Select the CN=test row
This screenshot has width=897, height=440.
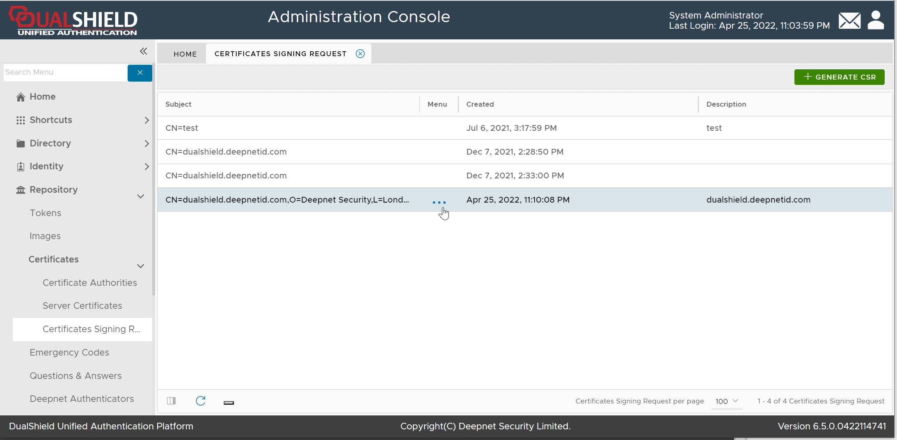(287, 128)
